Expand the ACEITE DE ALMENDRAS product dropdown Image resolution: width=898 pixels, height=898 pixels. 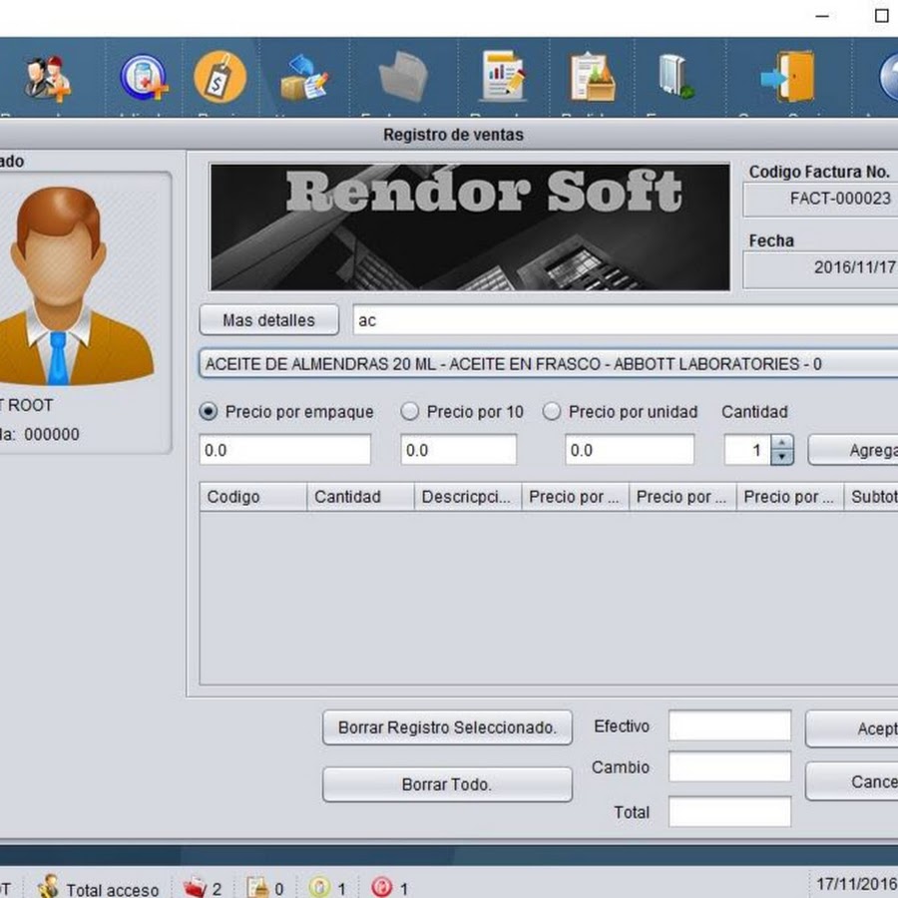(549, 364)
